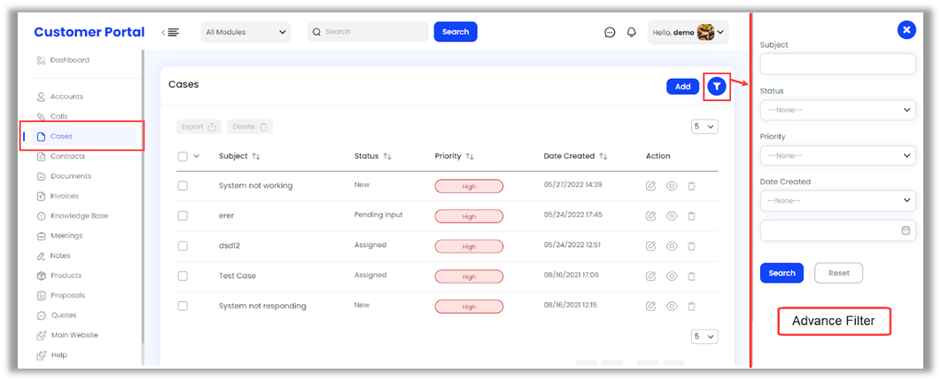Tick the select-all checkbox in table header
Screen dimensions: 941x381
point(183,156)
